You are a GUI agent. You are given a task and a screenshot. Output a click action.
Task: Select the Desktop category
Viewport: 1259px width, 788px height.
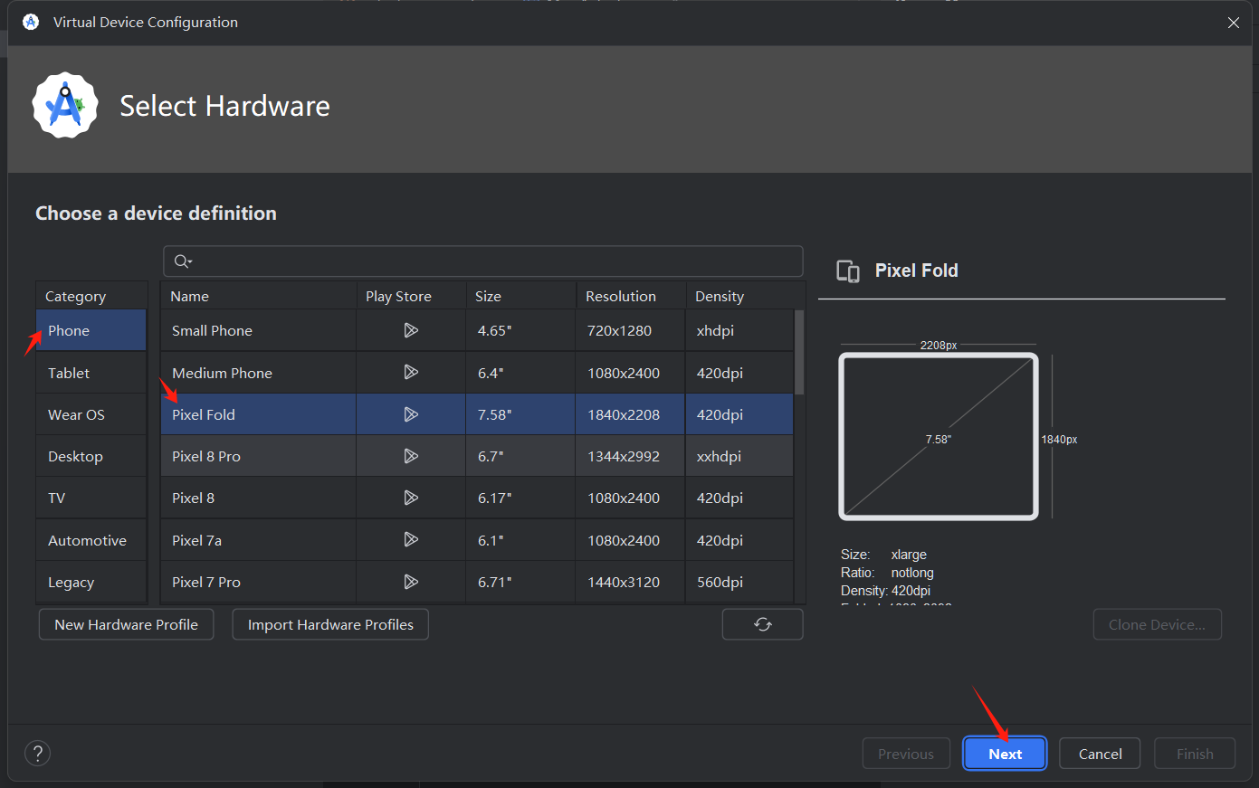pyautogui.click(x=91, y=456)
